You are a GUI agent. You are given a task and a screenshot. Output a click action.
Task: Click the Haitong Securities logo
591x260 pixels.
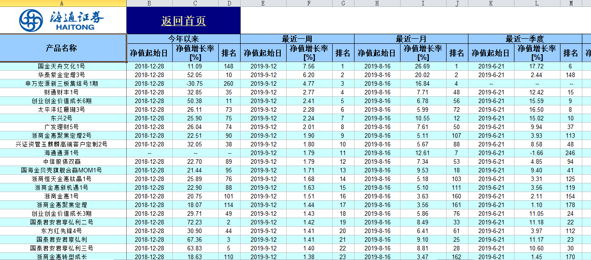click(62, 20)
